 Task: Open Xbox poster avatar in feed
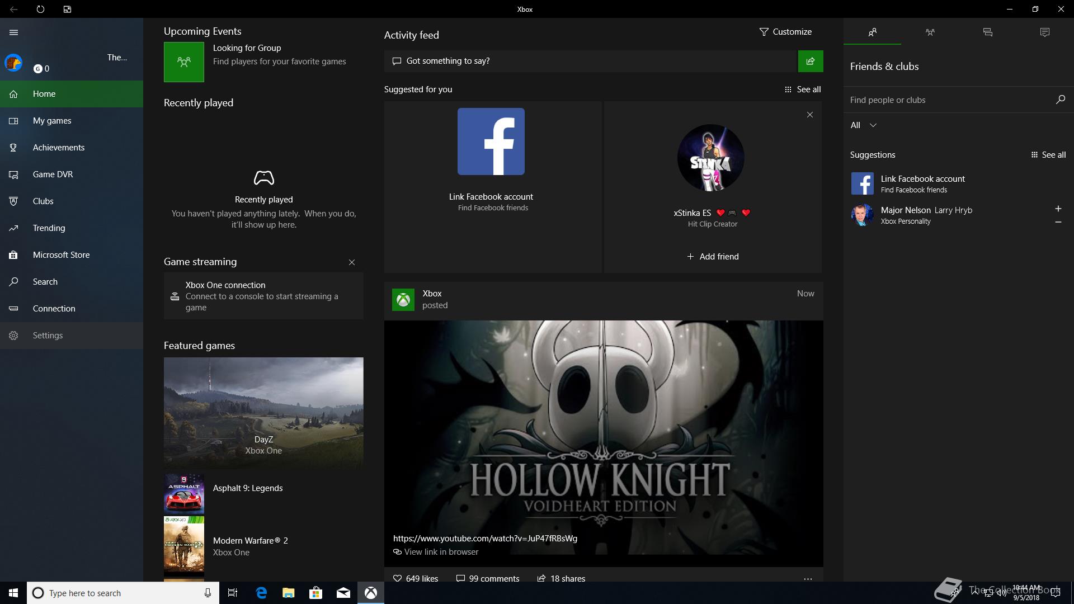point(403,300)
